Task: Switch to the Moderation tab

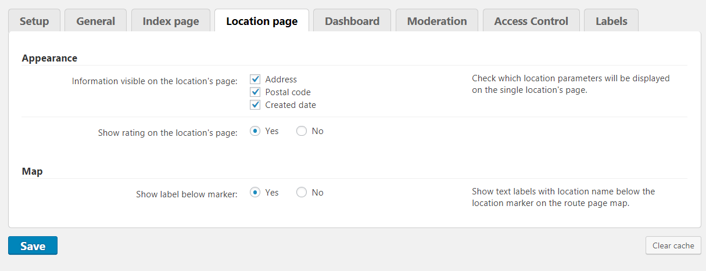Action: [x=437, y=21]
